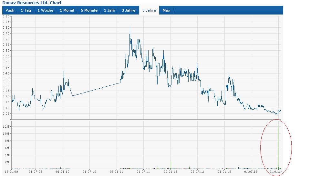Screen dimensions: 310x176
Task: Show the 1 Woche chart range
Action: point(45,10)
